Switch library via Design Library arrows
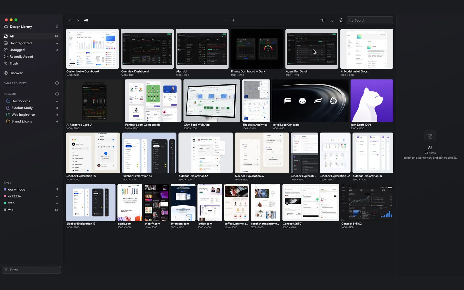 click(57, 27)
